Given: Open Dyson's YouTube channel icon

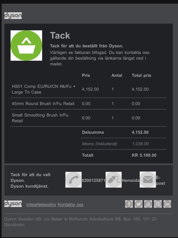Looking at the screenshot, I should 148,204.
